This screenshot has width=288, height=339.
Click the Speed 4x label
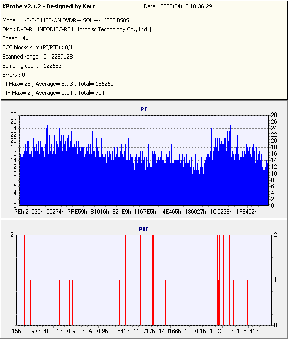[x=15, y=38]
